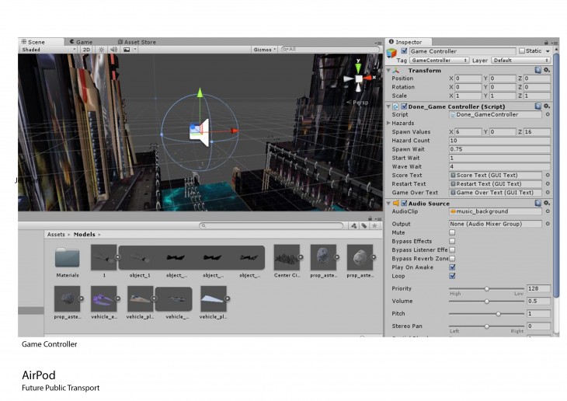This screenshot has height=401, width=567.
Task: Uncheck the Loop checkbox
Action: pyautogui.click(x=453, y=275)
